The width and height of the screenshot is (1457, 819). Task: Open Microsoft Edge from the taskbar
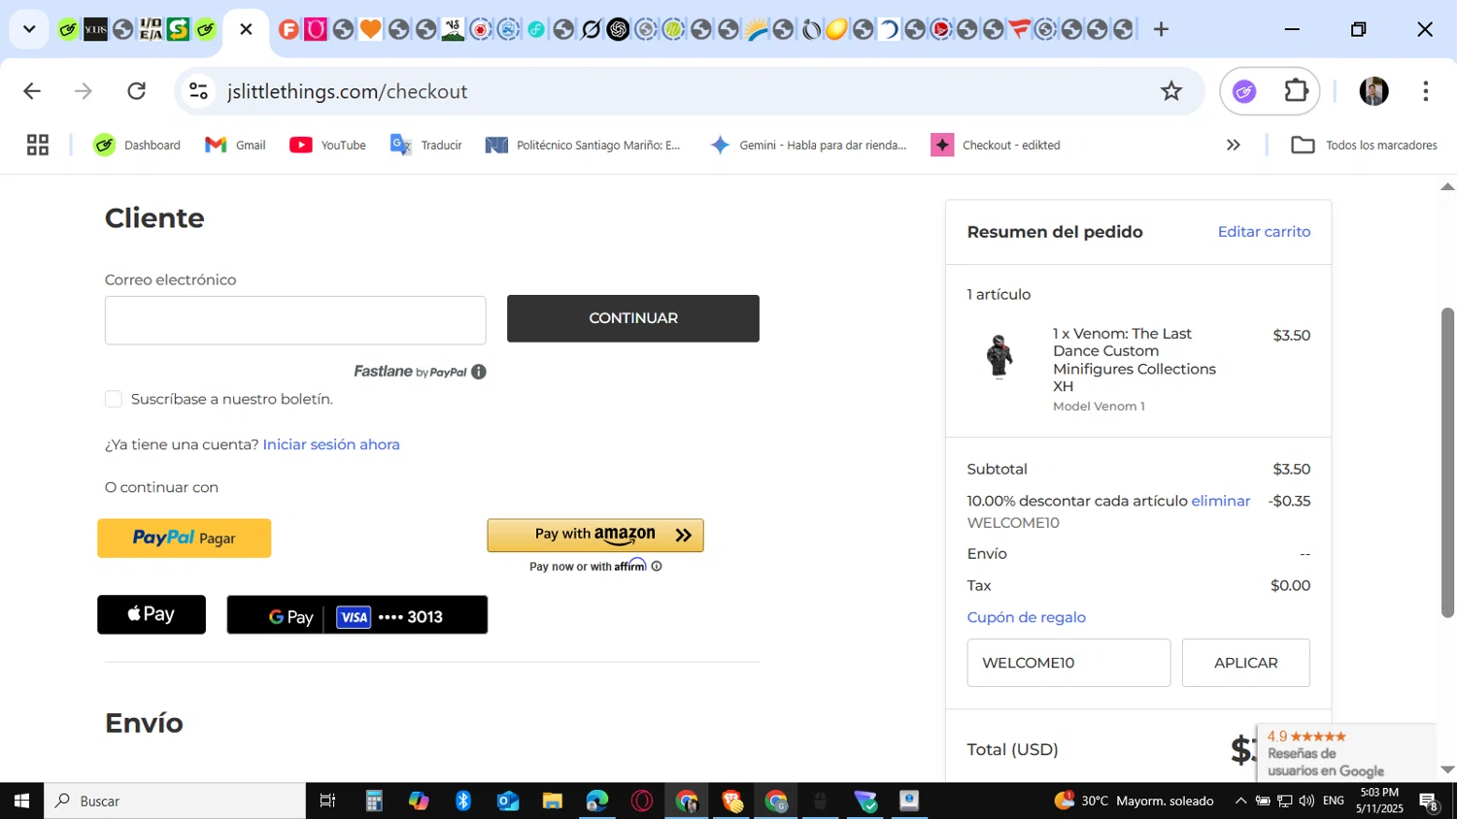[x=597, y=801]
